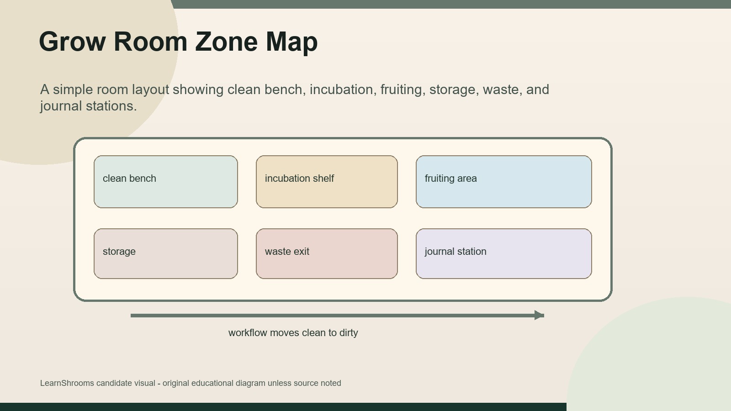
Task: Click the waste exit zone box
Action: tap(327, 253)
